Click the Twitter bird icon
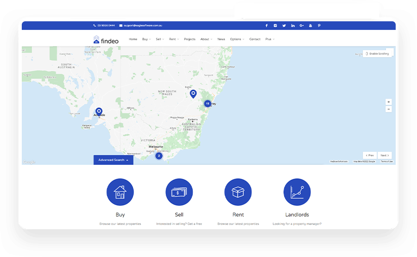Image resolution: width=417 pixels, height=257 pixels. [x=284, y=25]
